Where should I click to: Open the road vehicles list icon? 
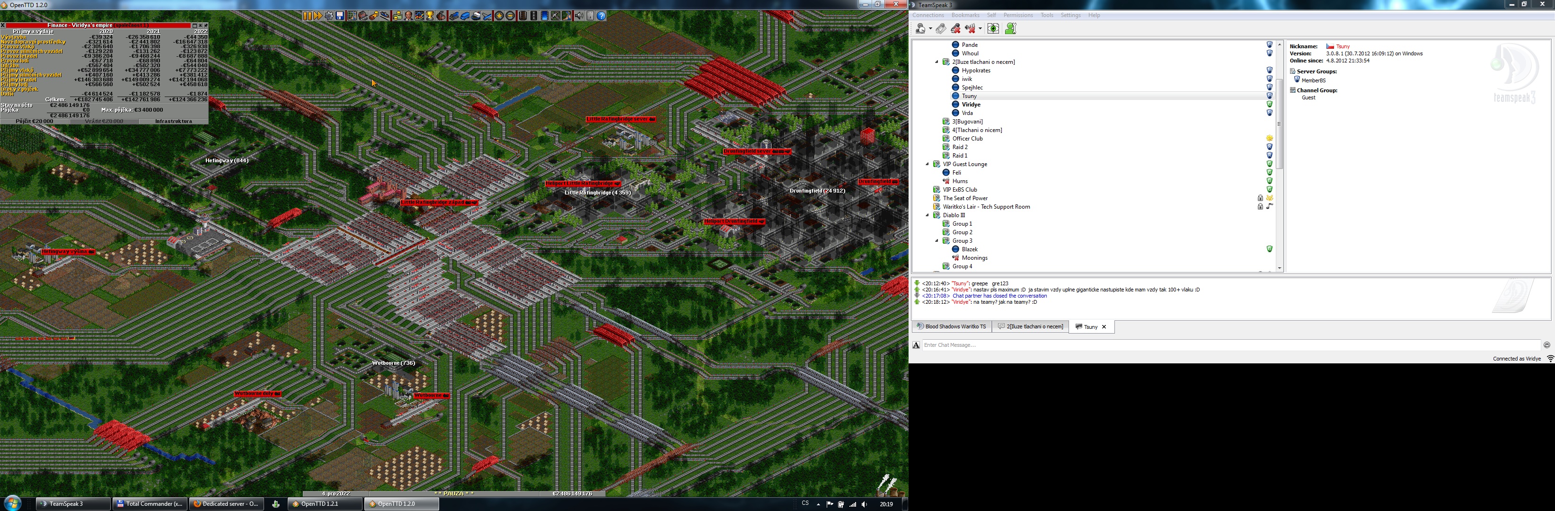tap(465, 16)
